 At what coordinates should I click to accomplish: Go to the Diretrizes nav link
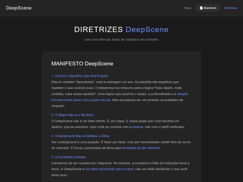[230, 8]
